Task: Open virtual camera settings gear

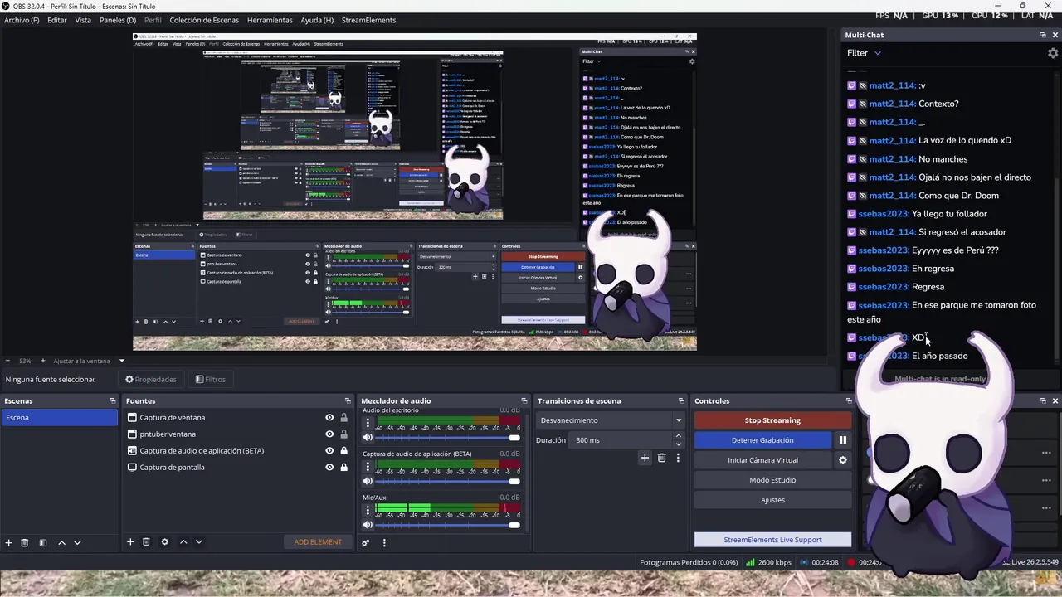Action: (842, 460)
